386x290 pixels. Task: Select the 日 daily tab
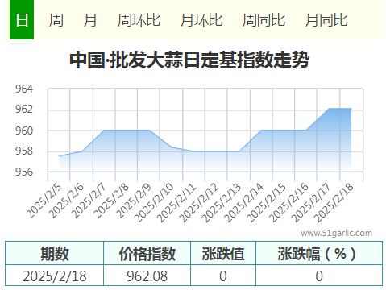pos(22,20)
